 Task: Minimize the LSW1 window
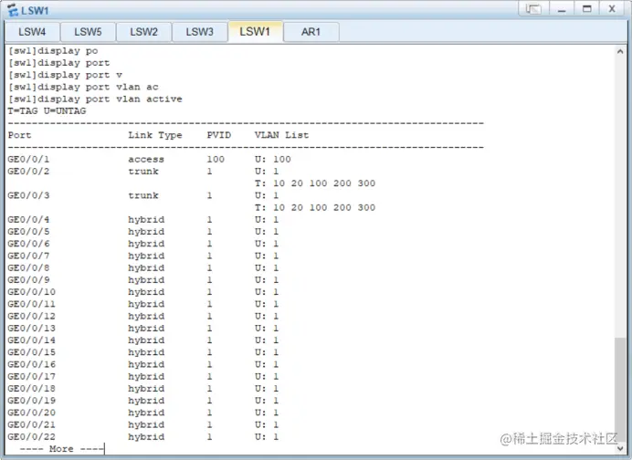pos(562,9)
